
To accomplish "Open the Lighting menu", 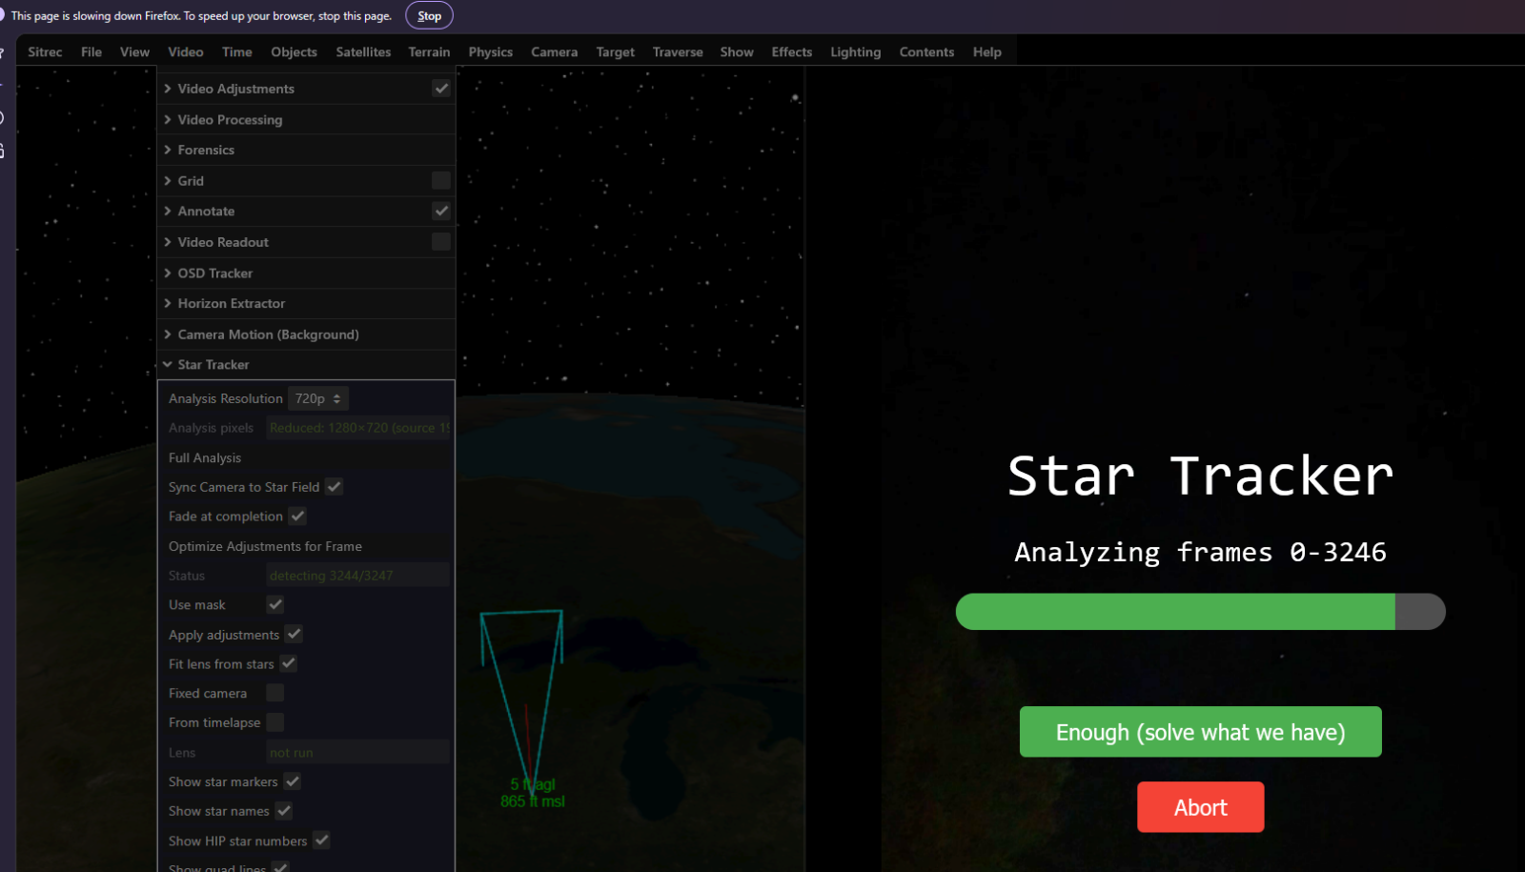I will click(855, 51).
